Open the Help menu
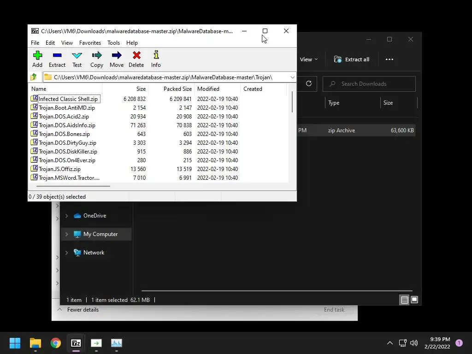This screenshot has width=472, height=354. 132,43
